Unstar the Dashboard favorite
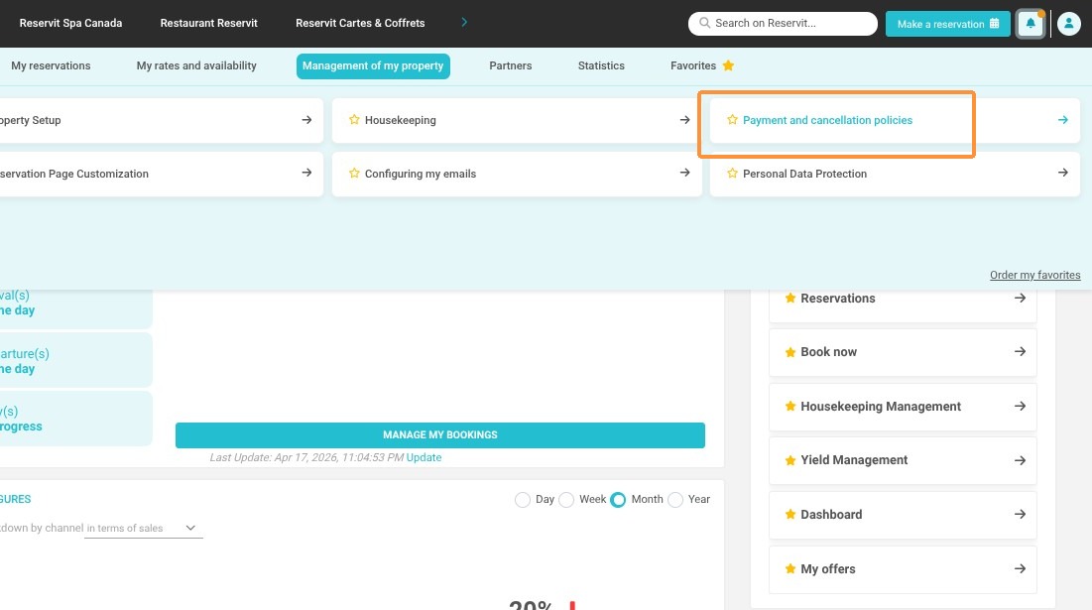 pos(789,515)
